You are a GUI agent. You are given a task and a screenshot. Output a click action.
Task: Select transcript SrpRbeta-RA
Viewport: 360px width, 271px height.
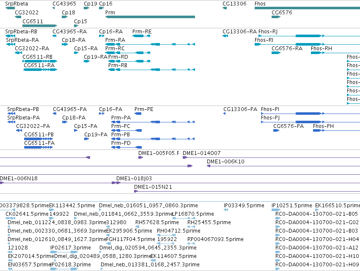point(22,40)
